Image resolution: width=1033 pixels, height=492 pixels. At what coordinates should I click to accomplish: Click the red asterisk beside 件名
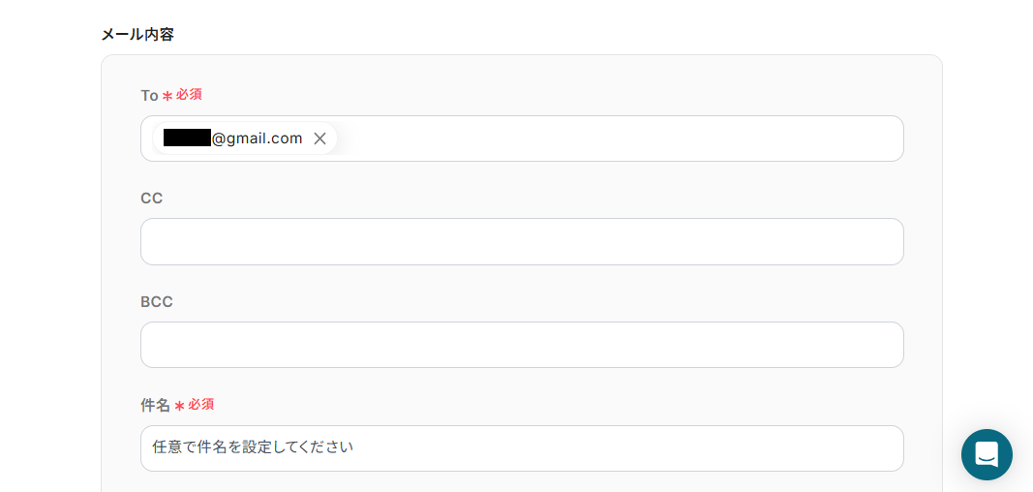click(x=179, y=406)
